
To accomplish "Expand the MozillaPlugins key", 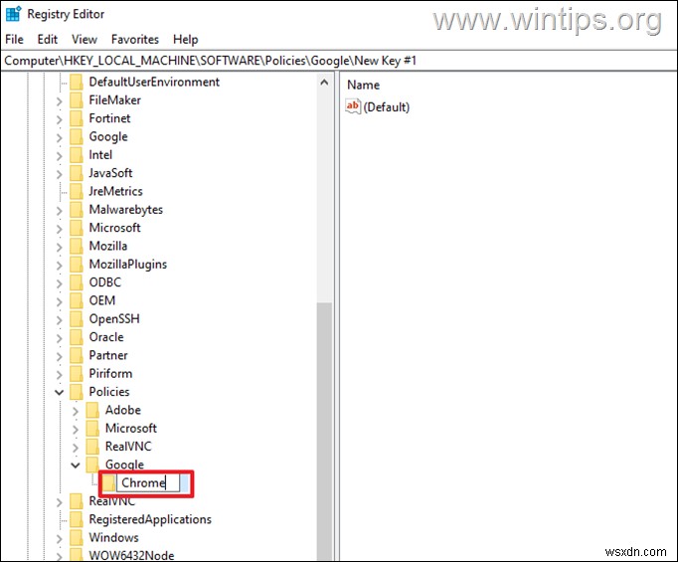I will click(60, 265).
